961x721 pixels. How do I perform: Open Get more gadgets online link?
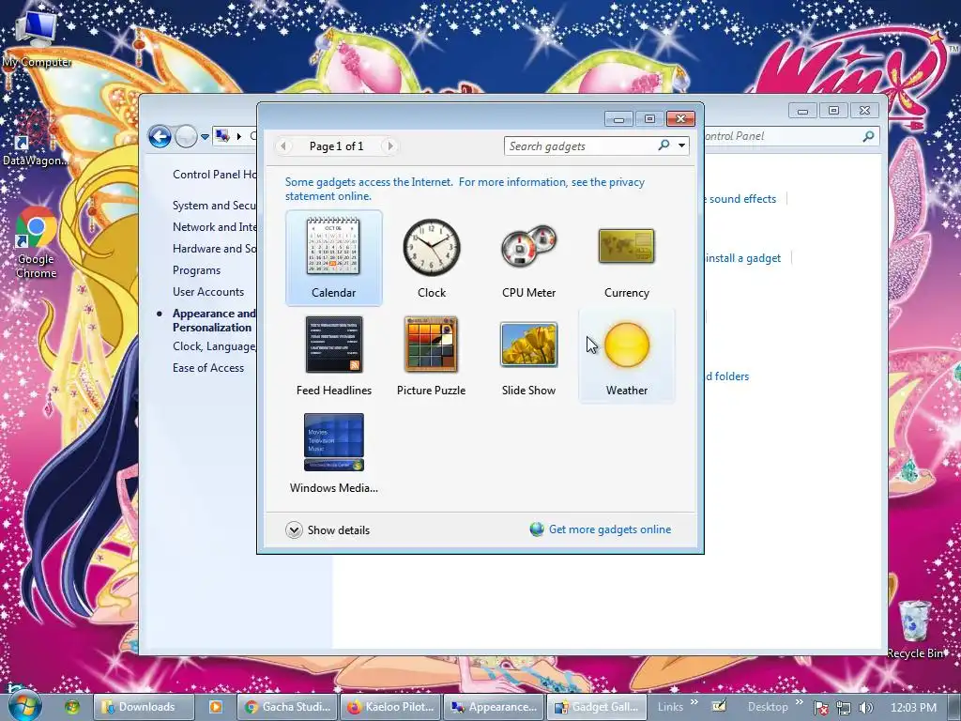609,529
